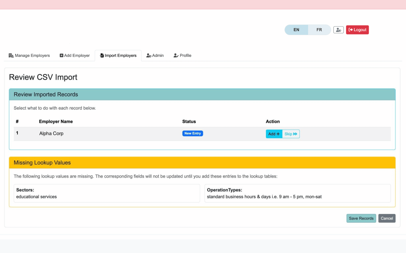Click the OperationTypes missing lookup box
406x253 pixels.
click(297, 193)
